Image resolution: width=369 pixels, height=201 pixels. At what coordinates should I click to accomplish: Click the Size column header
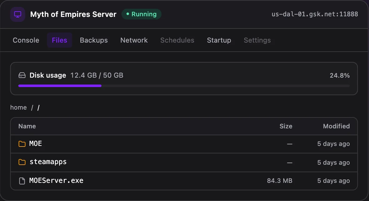(286, 126)
